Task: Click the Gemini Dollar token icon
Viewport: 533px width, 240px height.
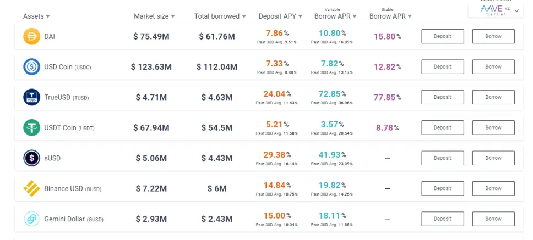Action: (x=31, y=219)
